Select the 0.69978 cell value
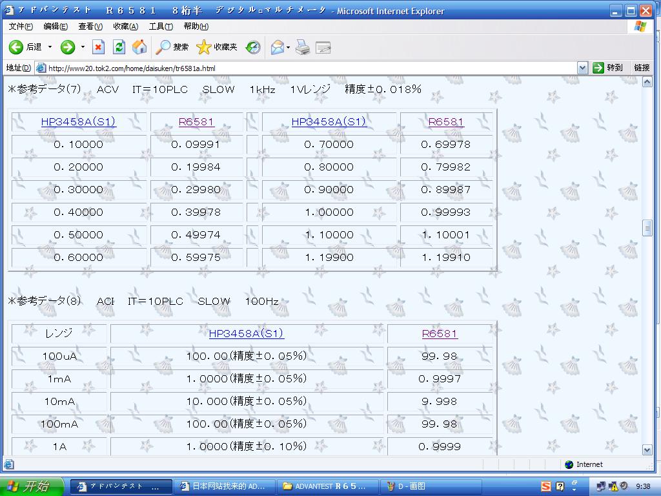The height and width of the screenshot is (496, 661). [446, 145]
